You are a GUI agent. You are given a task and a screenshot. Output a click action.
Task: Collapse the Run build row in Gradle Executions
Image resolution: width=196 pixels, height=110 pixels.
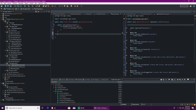pos(52,84)
